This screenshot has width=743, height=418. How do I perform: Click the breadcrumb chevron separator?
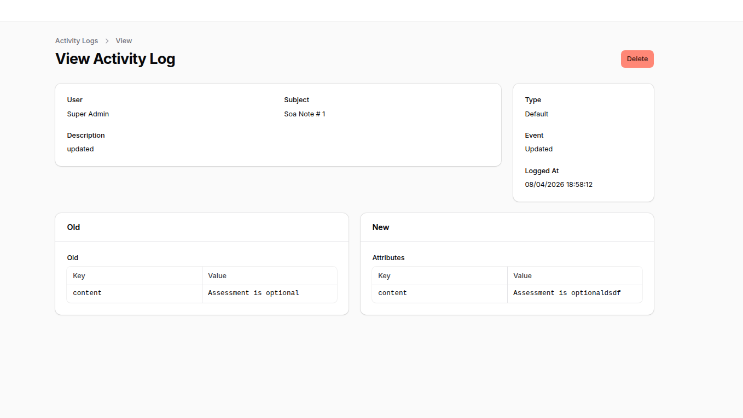[107, 40]
